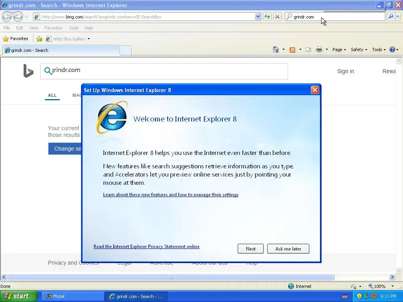Open a new tab button
The width and height of the screenshot is (403, 302).
tap(126, 50)
